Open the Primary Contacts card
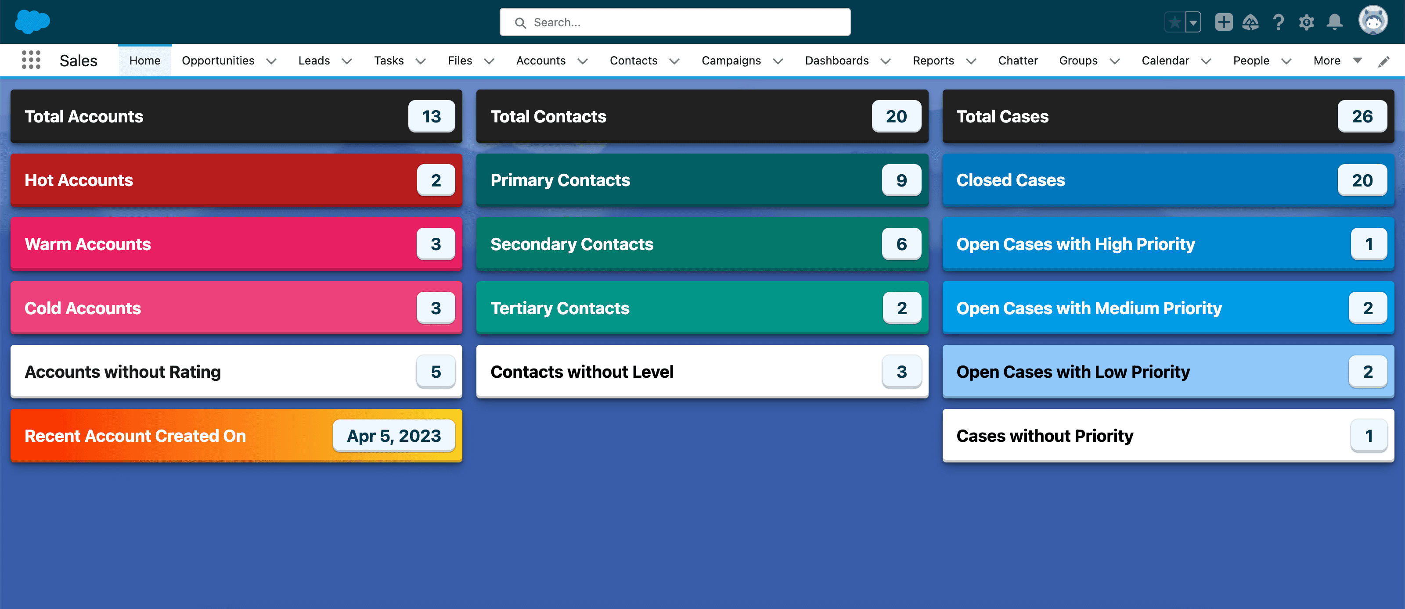 point(702,180)
